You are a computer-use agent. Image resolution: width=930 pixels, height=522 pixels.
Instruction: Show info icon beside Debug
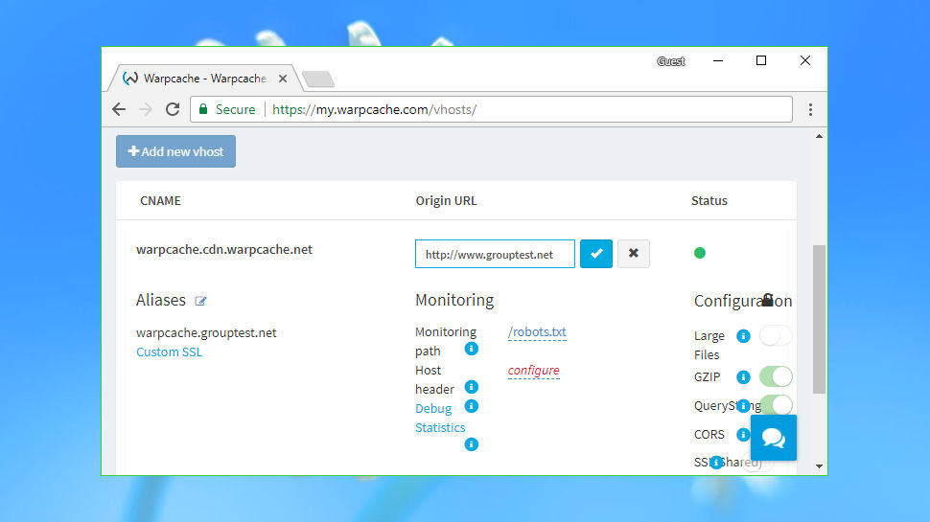[472, 406]
